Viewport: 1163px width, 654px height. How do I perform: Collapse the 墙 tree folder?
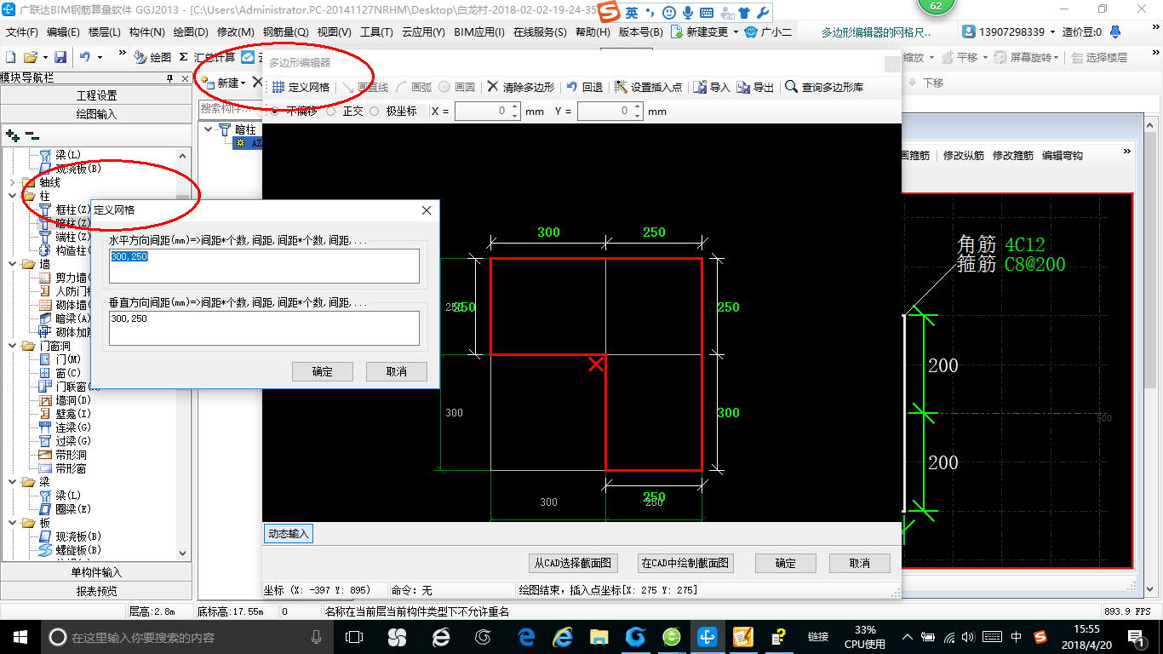11,264
